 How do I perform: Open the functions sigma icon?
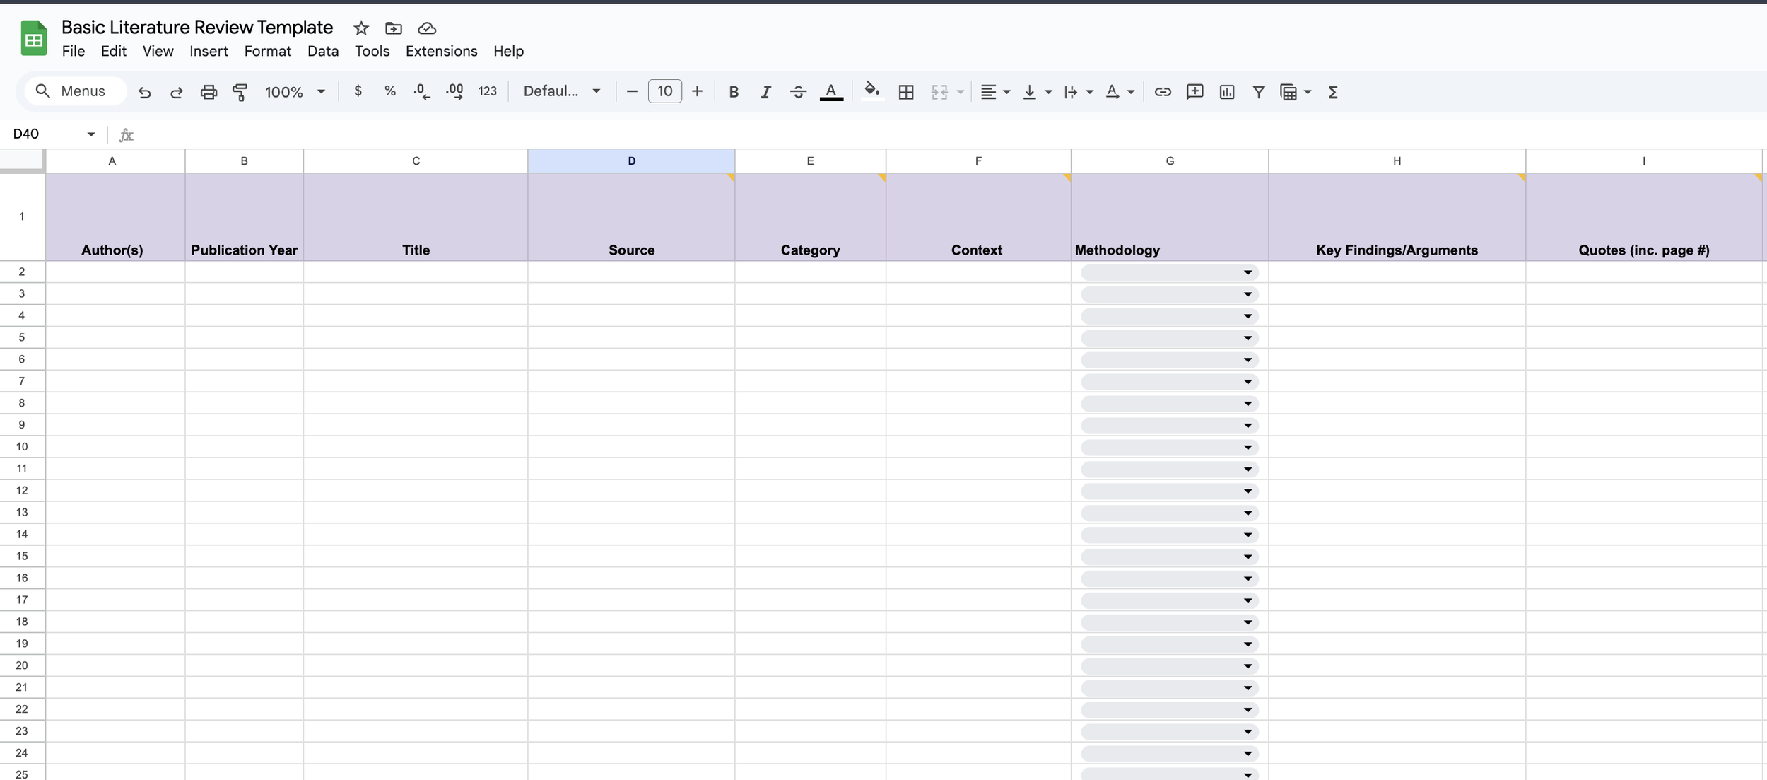point(1333,92)
